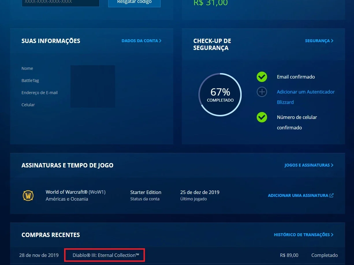
Task: Click the plus icon beside Adicionar um Autenticador
Action: [x=262, y=92]
